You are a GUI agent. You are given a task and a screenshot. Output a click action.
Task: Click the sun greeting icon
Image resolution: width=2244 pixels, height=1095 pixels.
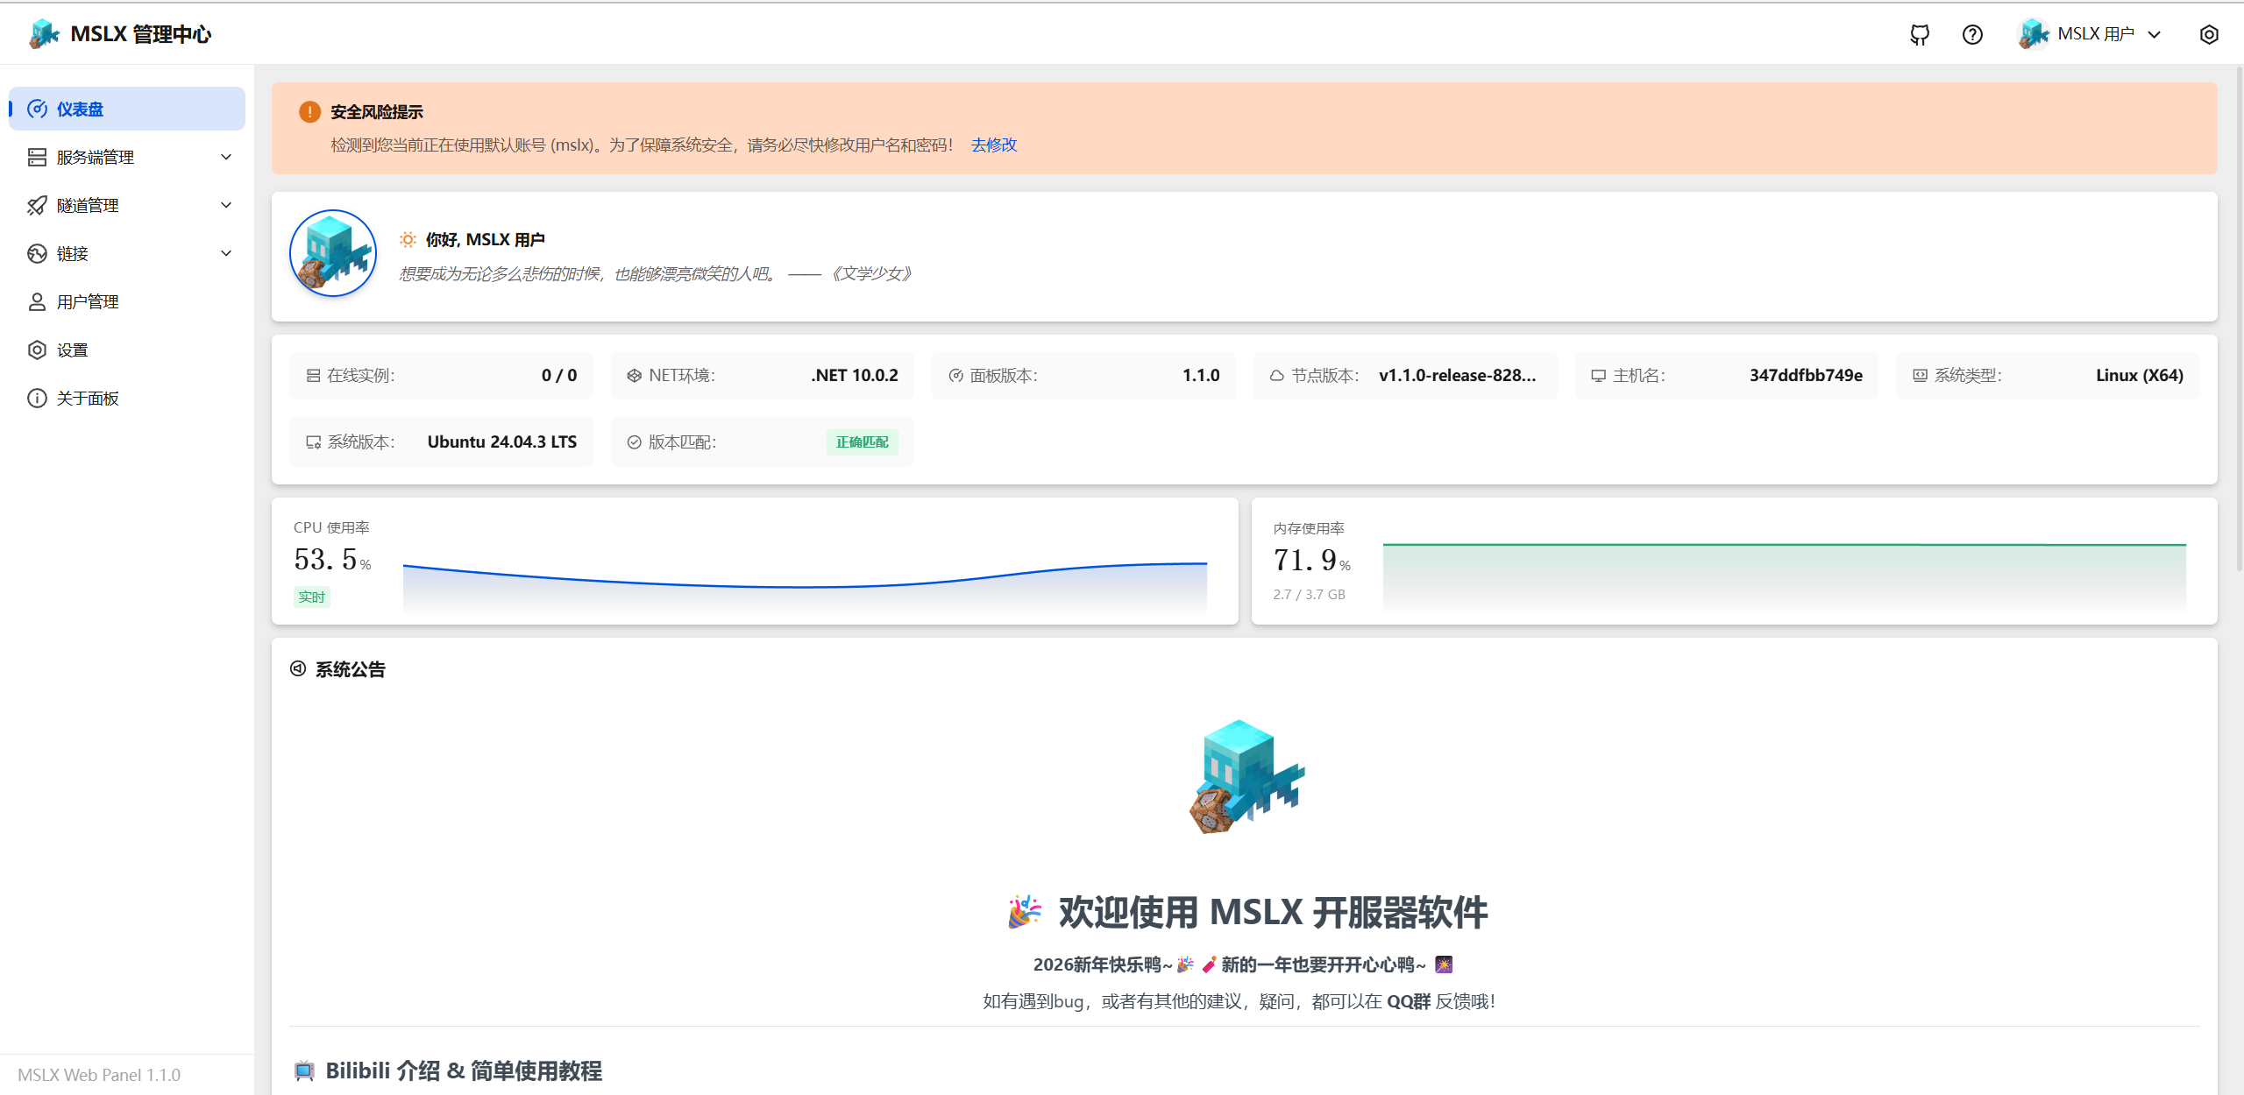click(408, 239)
